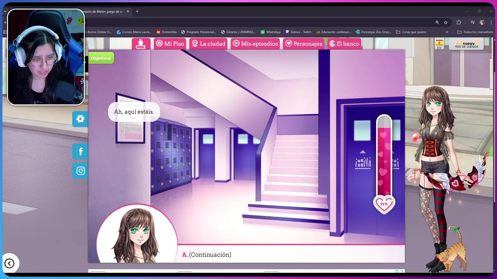Open the Cosas que quiero bookmark folder
The height and width of the screenshot is (279, 497).
pyautogui.click(x=411, y=32)
